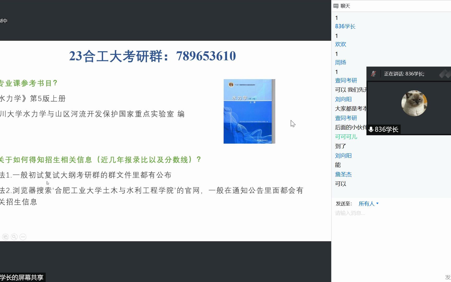
Task: Click slide title 23合工大考研群：789653610
Action: [152, 56]
